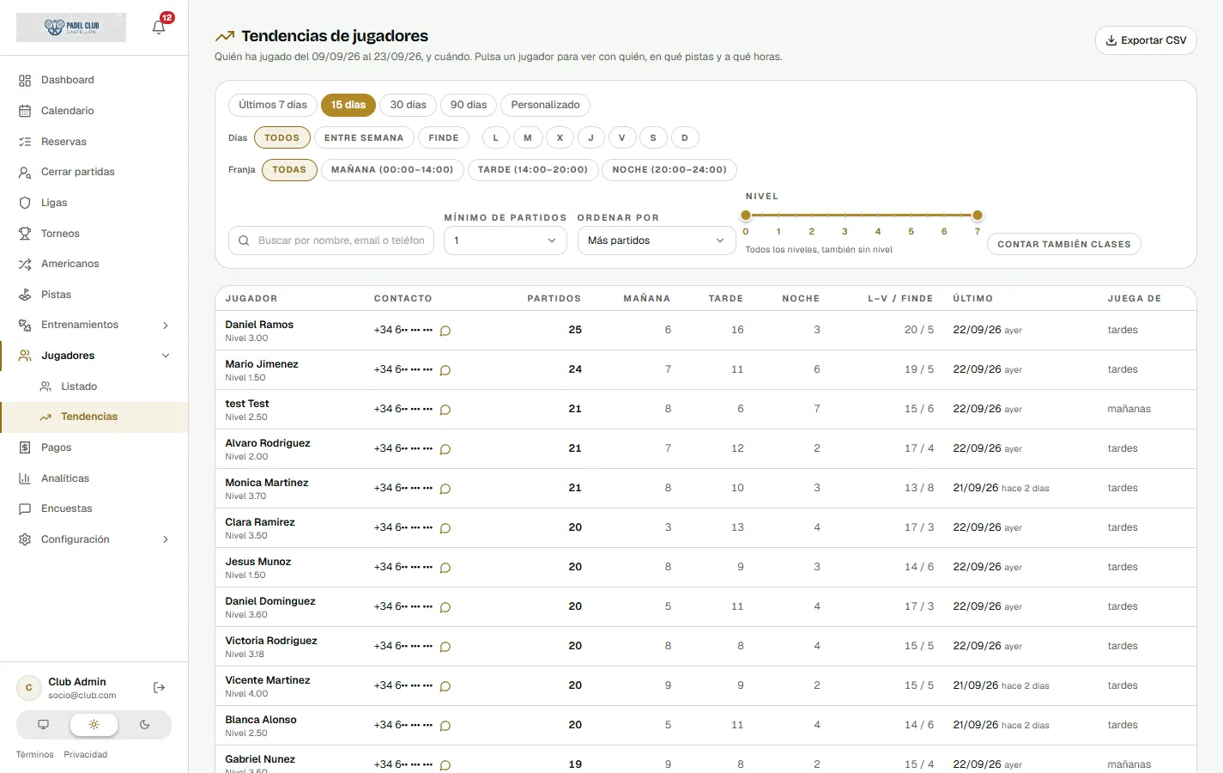Export data with Exportar CSV

[1146, 40]
